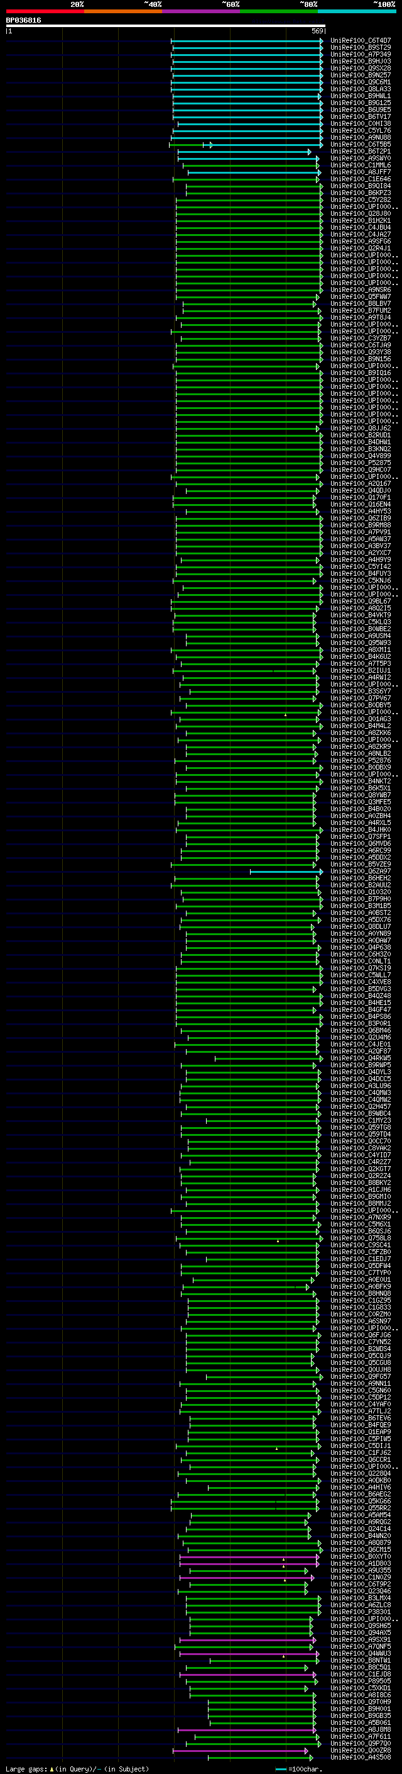Click the cyan ~100% identity legend segment
Screen dimensions: 402x1774
[357, 11]
